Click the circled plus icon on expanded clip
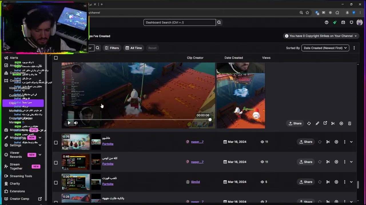The image size is (366, 205). click(341, 123)
